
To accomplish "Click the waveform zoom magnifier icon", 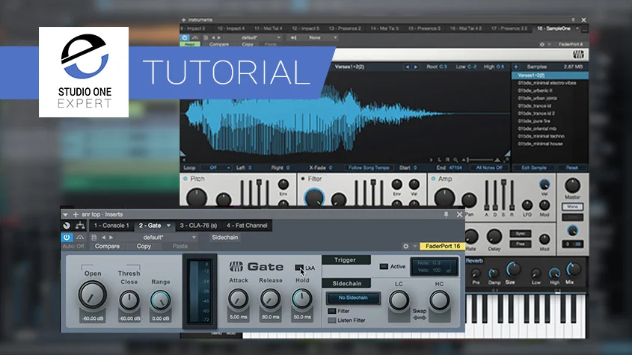I will tap(455, 160).
